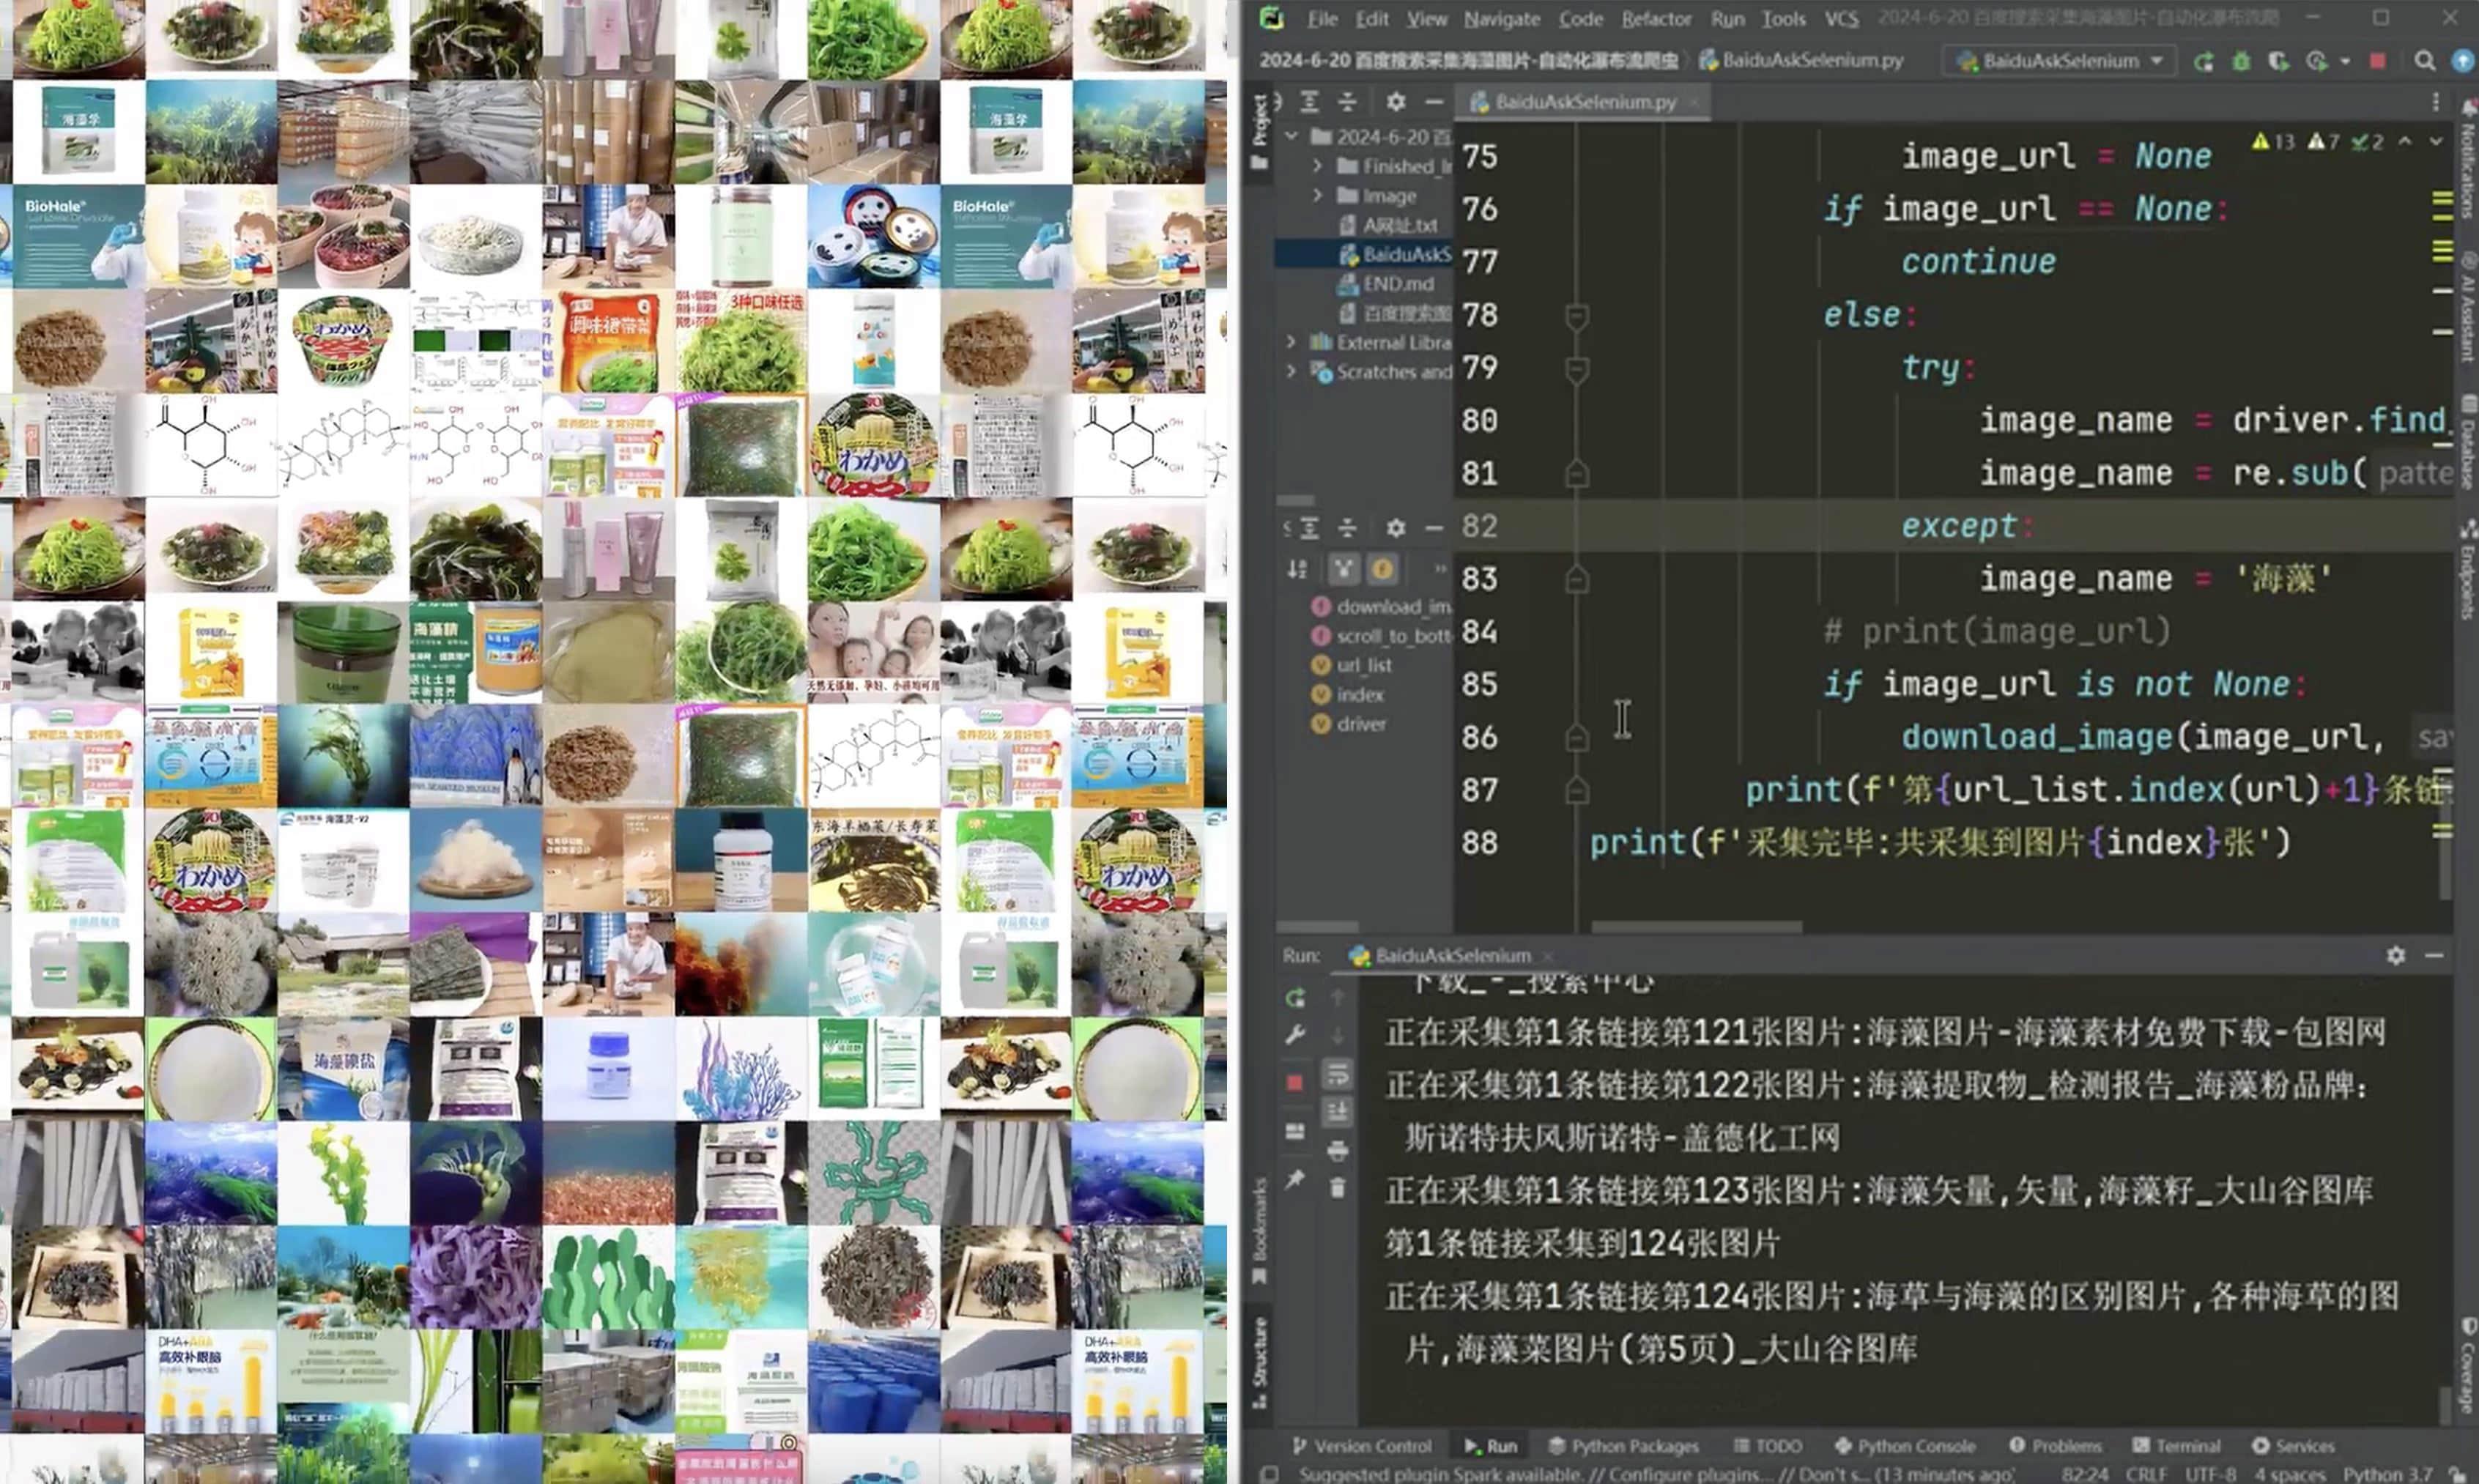Toggle scroll-to-end in Run console

(x=1337, y=1112)
